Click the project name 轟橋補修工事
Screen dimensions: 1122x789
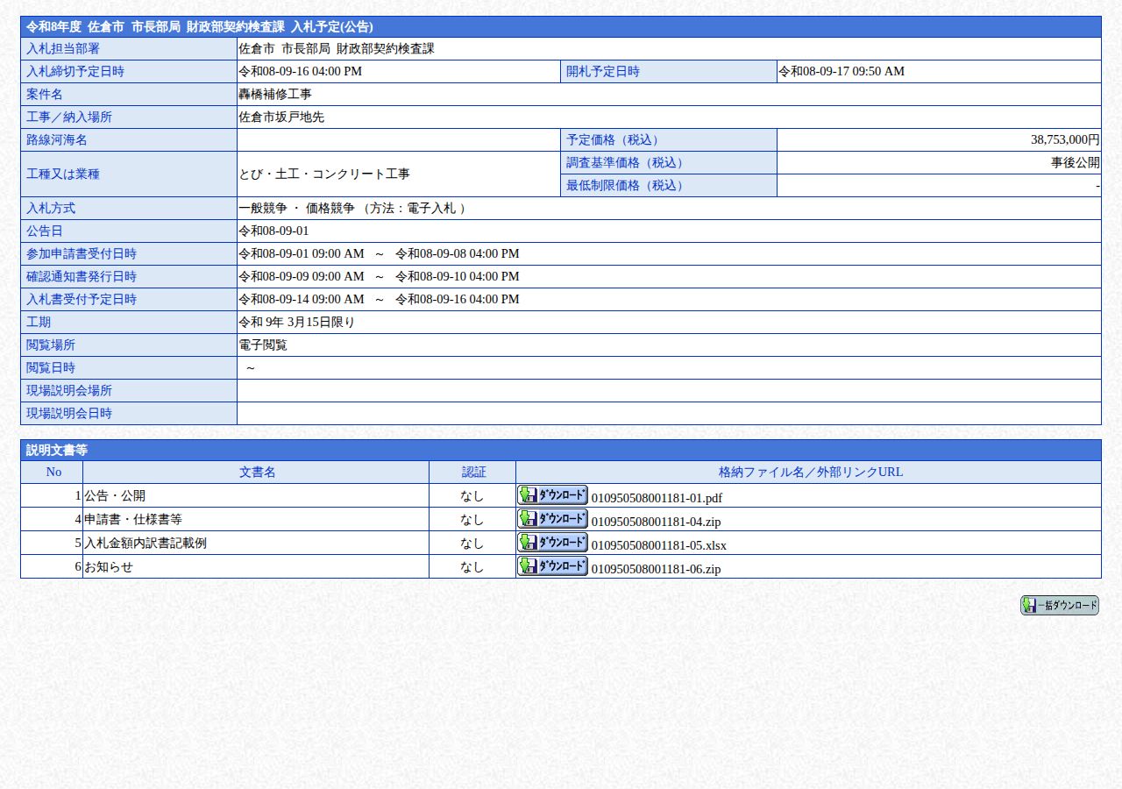click(274, 95)
